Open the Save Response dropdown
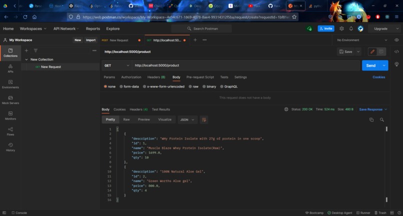Viewport: 403px width, 216px height. pos(373,109)
